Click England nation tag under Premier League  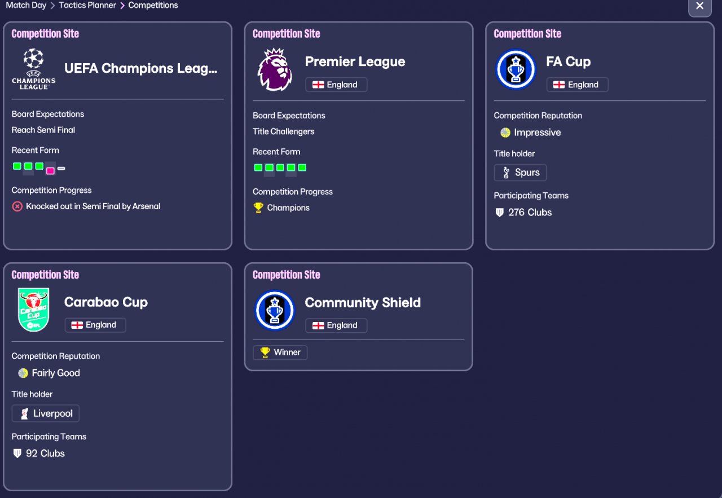pyautogui.click(x=336, y=85)
